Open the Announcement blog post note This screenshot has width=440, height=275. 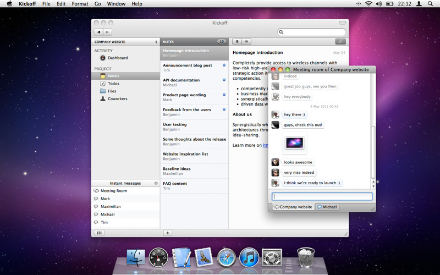(194, 68)
